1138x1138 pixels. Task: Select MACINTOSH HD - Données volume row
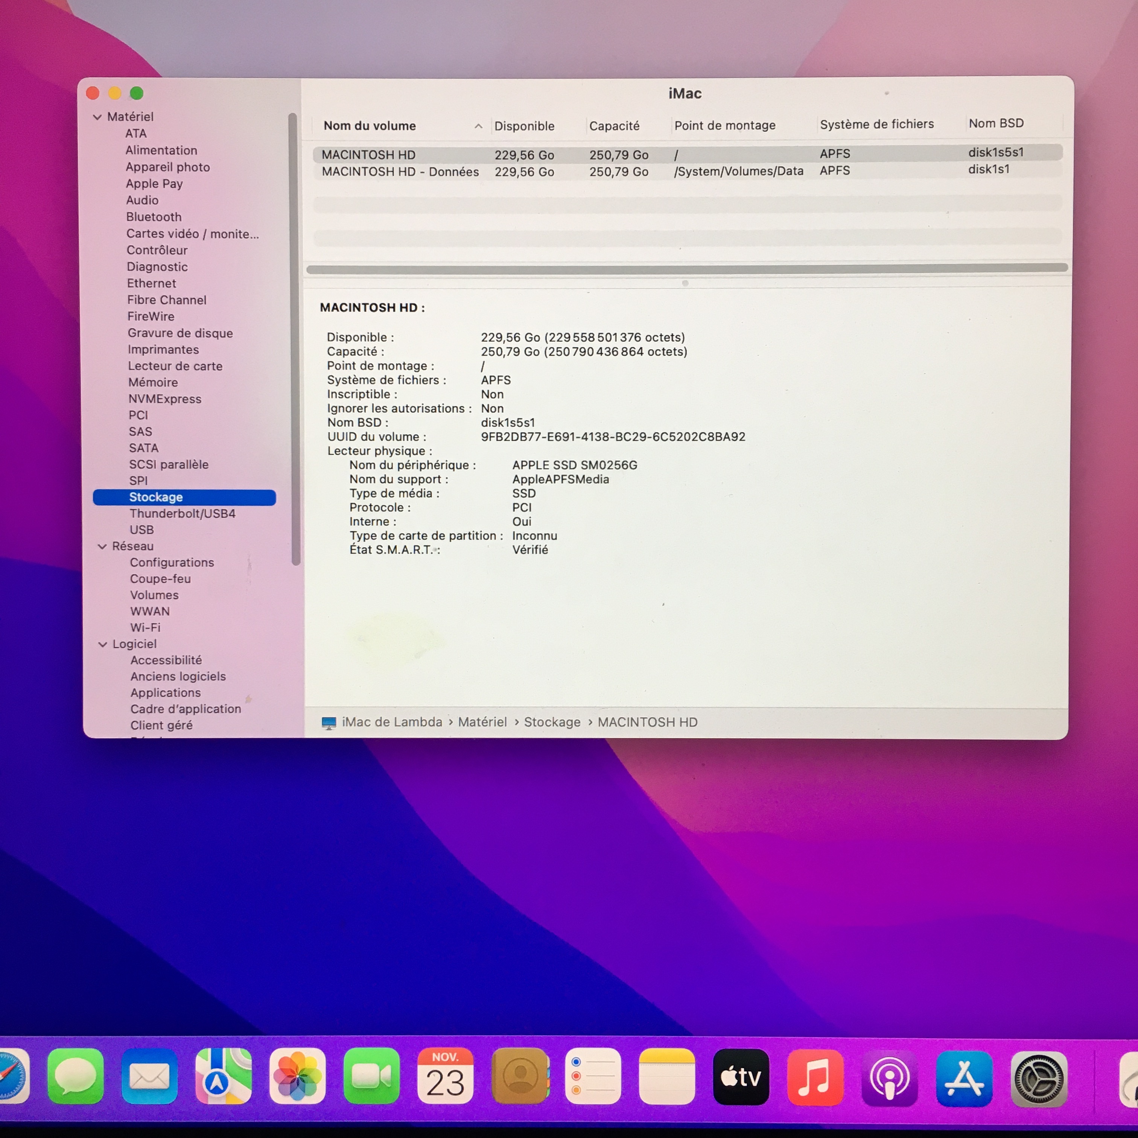coord(687,171)
